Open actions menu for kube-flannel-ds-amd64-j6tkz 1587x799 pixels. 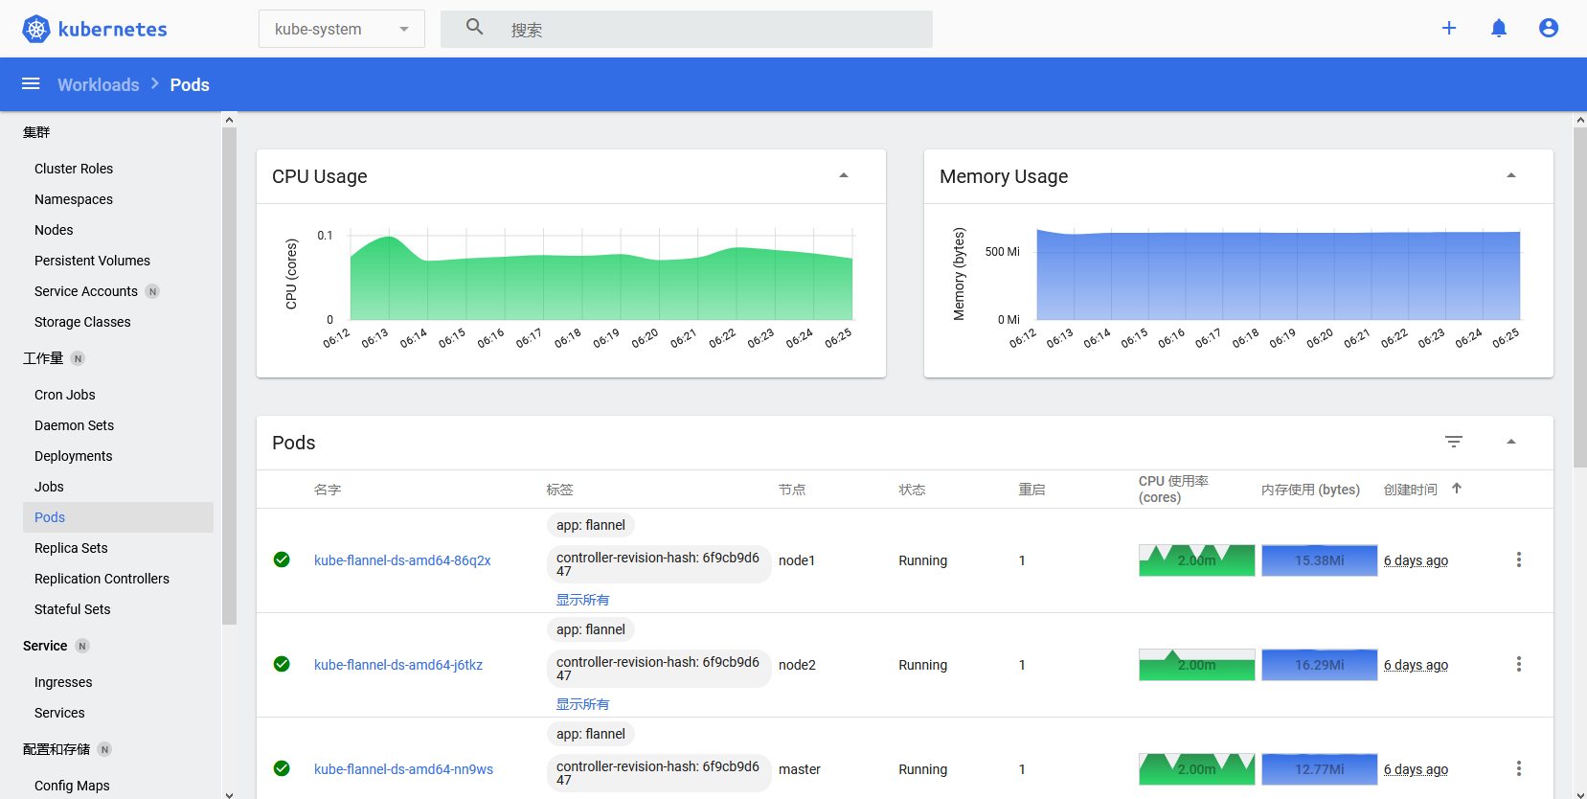click(1519, 665)
